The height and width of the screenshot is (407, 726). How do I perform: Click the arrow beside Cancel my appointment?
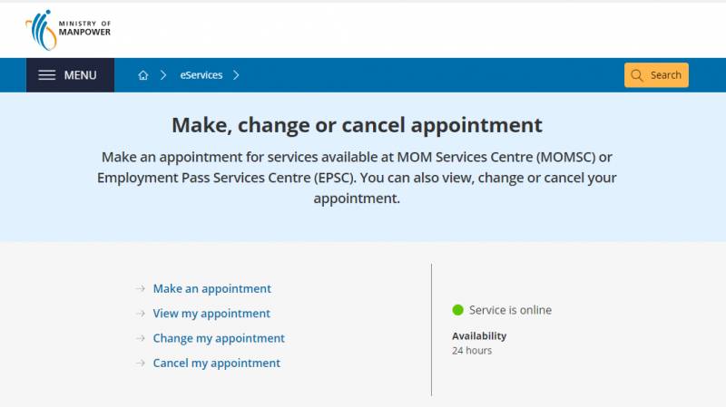click(141, 363)
